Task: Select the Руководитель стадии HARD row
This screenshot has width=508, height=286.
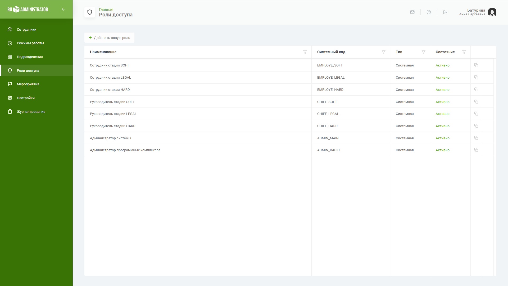Action: point(113,126)
